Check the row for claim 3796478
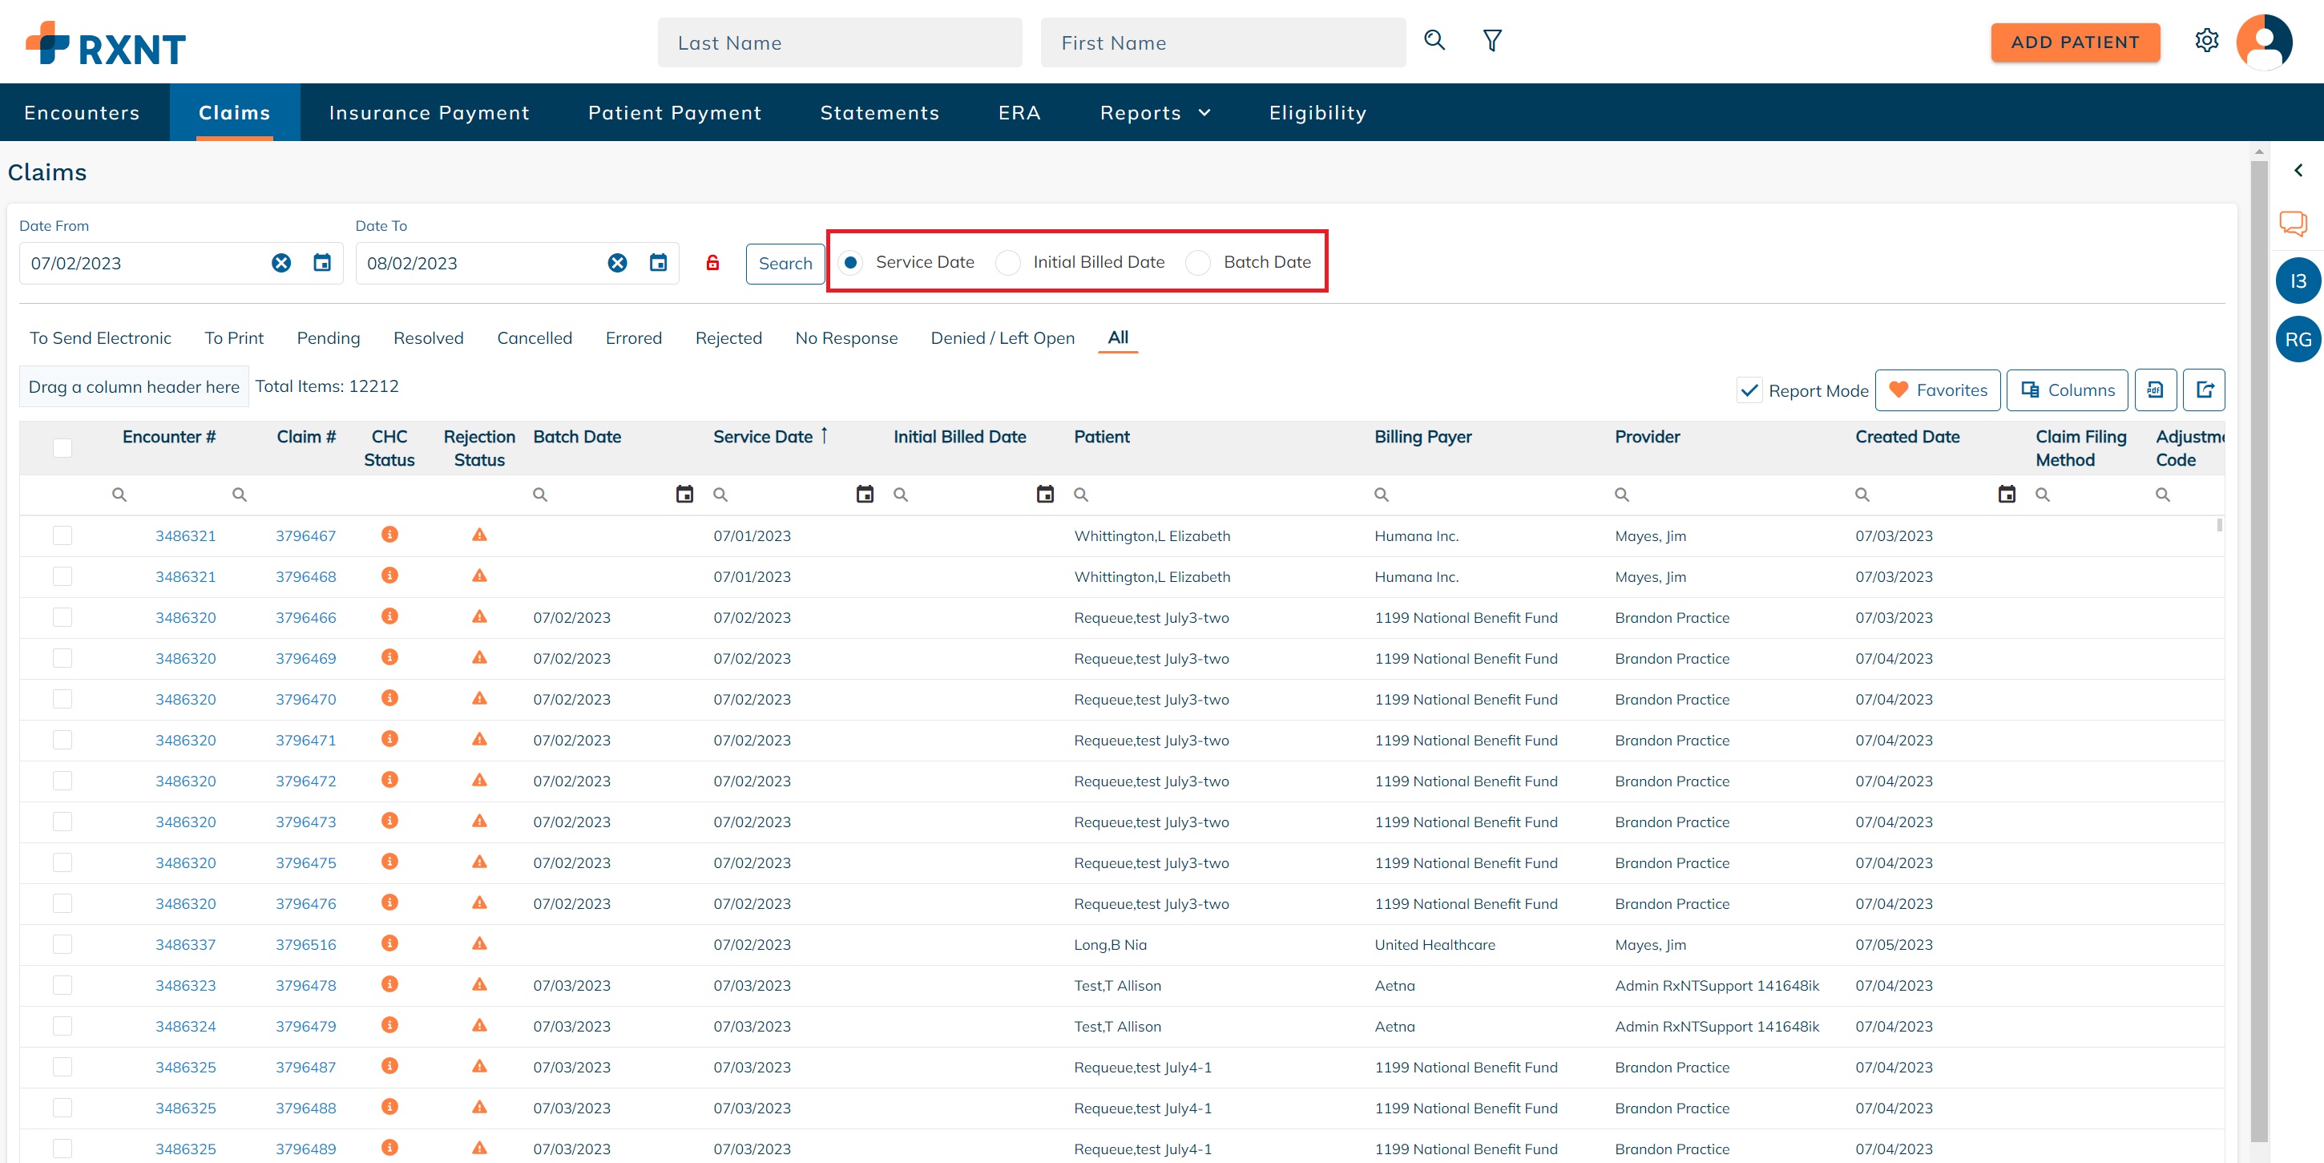The height and width of the screenshot is (1163, 2324). (63, 984)
